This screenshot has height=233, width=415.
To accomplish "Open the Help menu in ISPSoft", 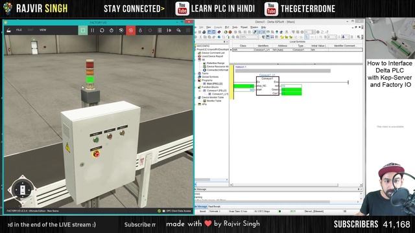I will 263,27.
